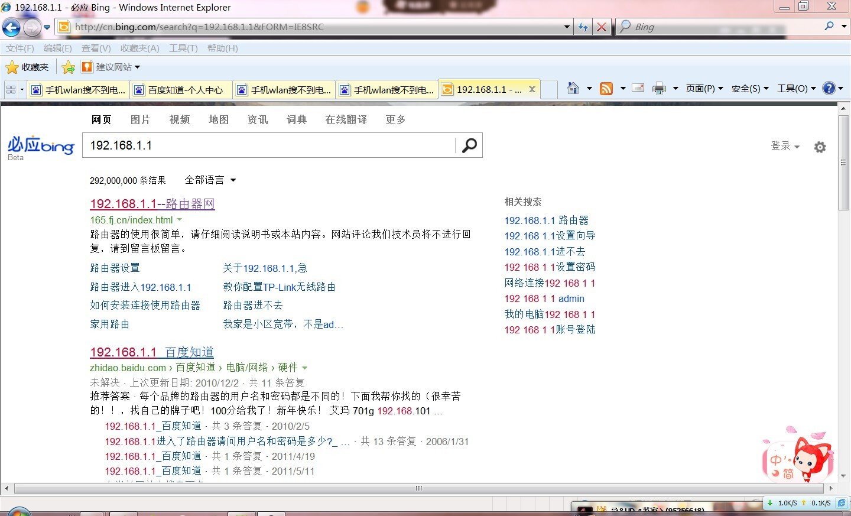Switch to first 手机wlan搜不到电 tab
This screenshot has height=516, width=851.
(79, 90)
